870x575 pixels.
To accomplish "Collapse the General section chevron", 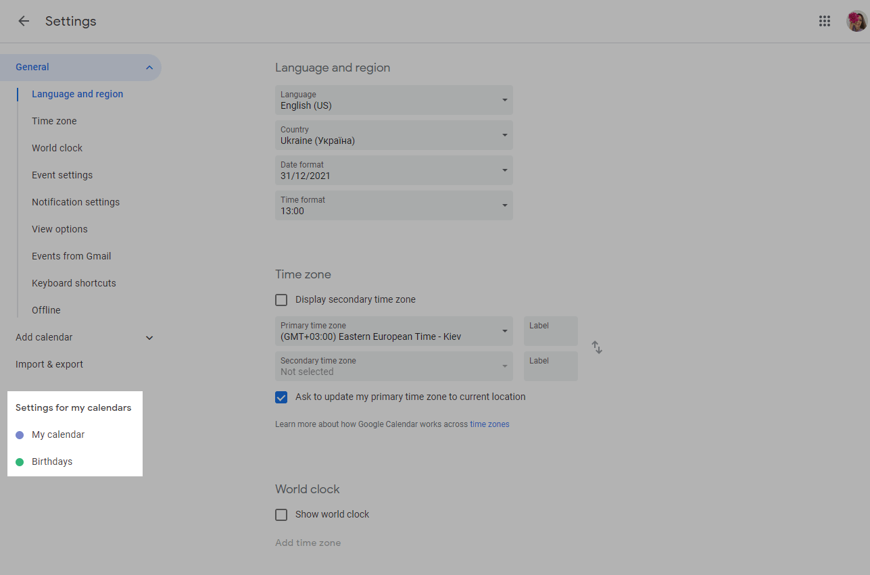I will click(149, 68).
